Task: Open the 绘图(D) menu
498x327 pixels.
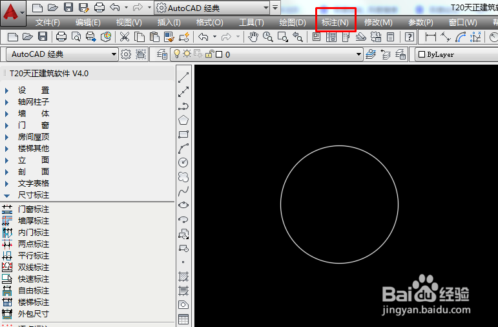Action: coord(293,23)
